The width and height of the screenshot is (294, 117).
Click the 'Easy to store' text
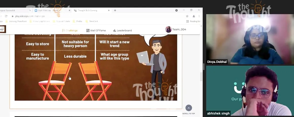[x=38, y=44]
